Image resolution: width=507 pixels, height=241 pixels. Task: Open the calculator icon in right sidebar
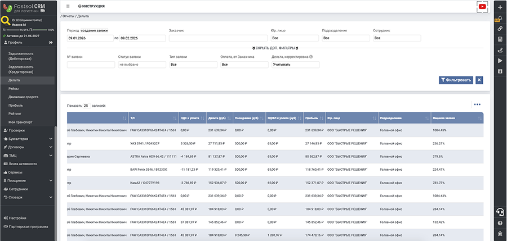tap(500, 39)
